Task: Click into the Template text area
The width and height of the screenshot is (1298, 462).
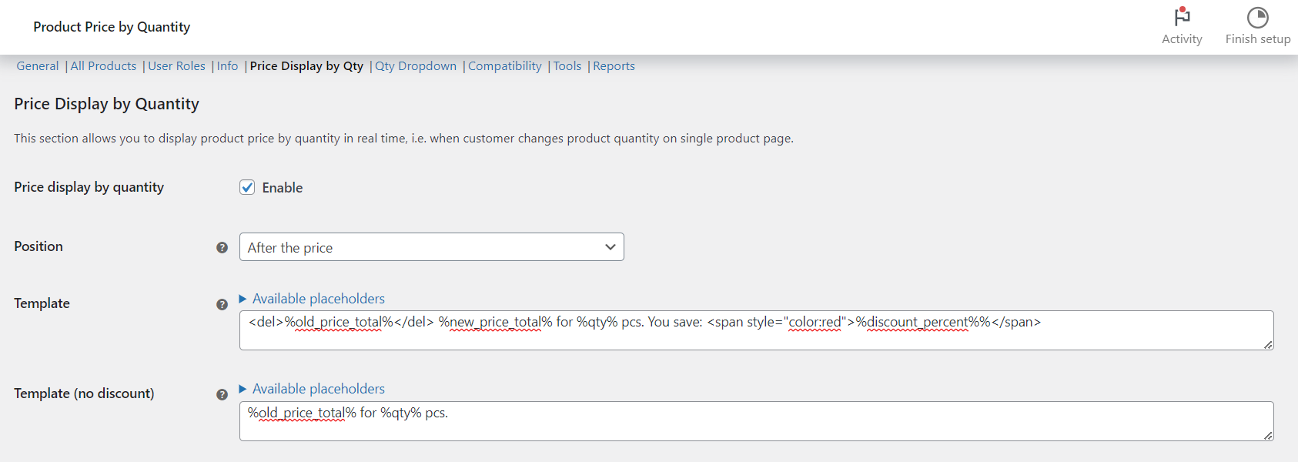Action: (x=756, y=330)
